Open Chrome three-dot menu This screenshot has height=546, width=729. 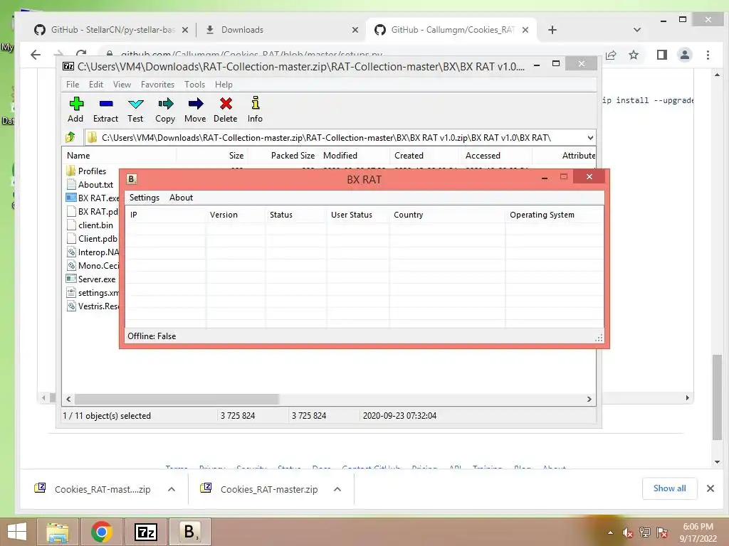pos(708,55)
